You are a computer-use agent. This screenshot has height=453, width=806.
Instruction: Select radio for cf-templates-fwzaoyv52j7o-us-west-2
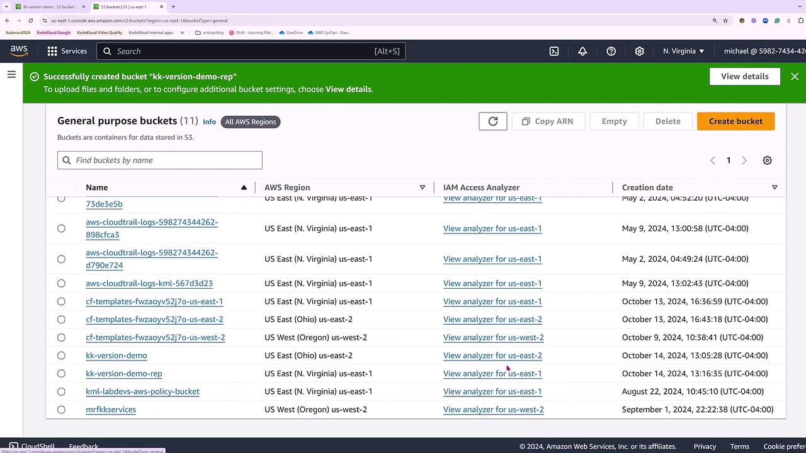click(x=61, y=338)
